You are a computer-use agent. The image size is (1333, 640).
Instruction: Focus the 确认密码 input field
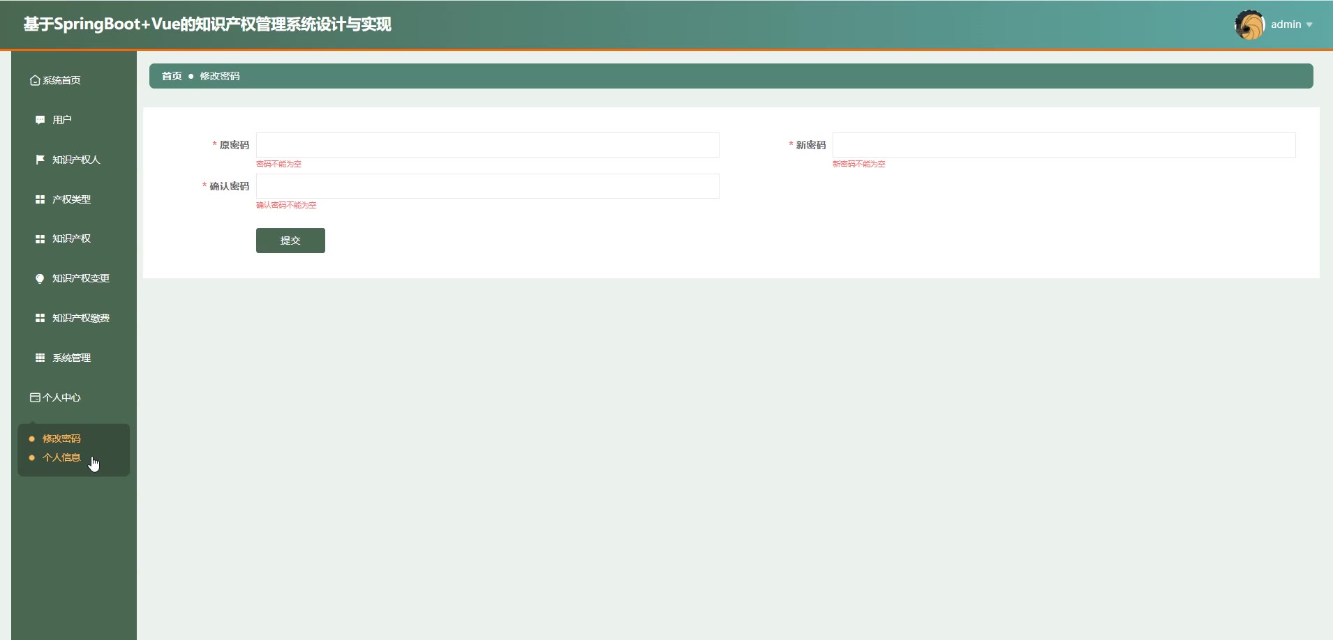pyautogui.click(x=487, y=186)
